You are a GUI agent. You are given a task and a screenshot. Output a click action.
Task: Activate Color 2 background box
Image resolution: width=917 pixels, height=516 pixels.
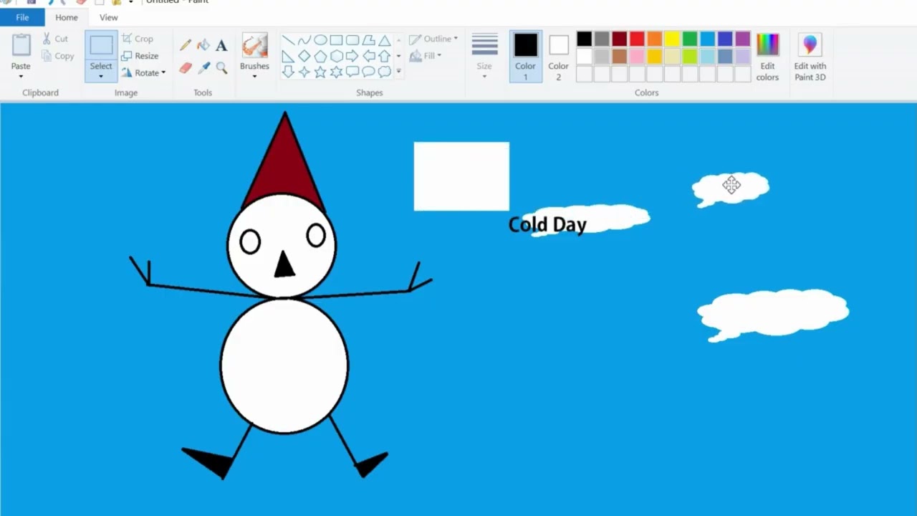[x=559, y=56]
